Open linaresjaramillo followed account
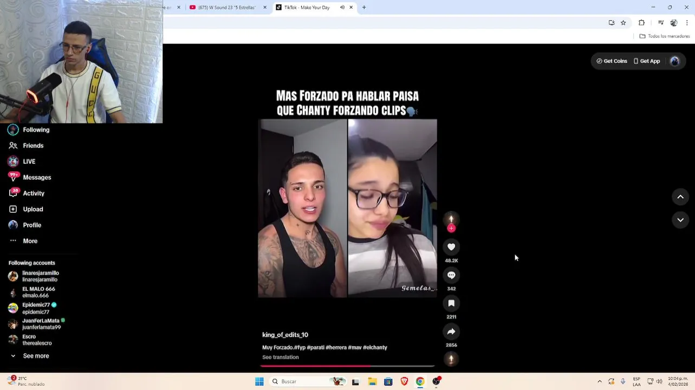This screenshot has width=695, height=390. [34, 276]
